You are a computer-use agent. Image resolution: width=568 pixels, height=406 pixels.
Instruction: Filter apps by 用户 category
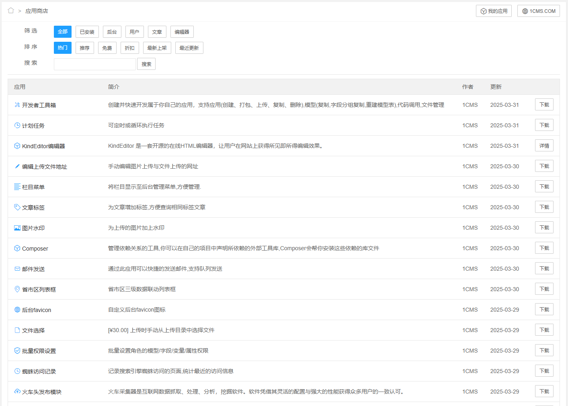tap(135, 32)
